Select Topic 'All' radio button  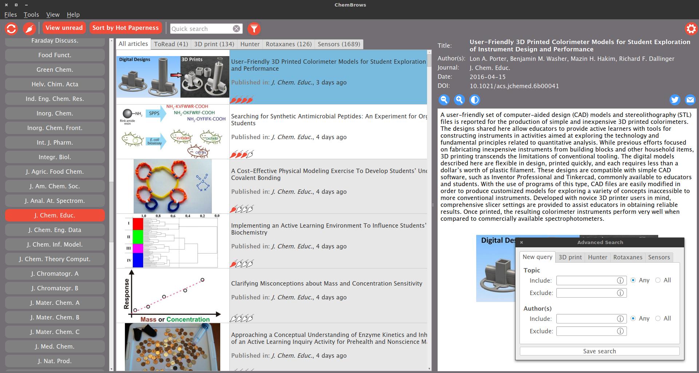click(x=658, y=280)
